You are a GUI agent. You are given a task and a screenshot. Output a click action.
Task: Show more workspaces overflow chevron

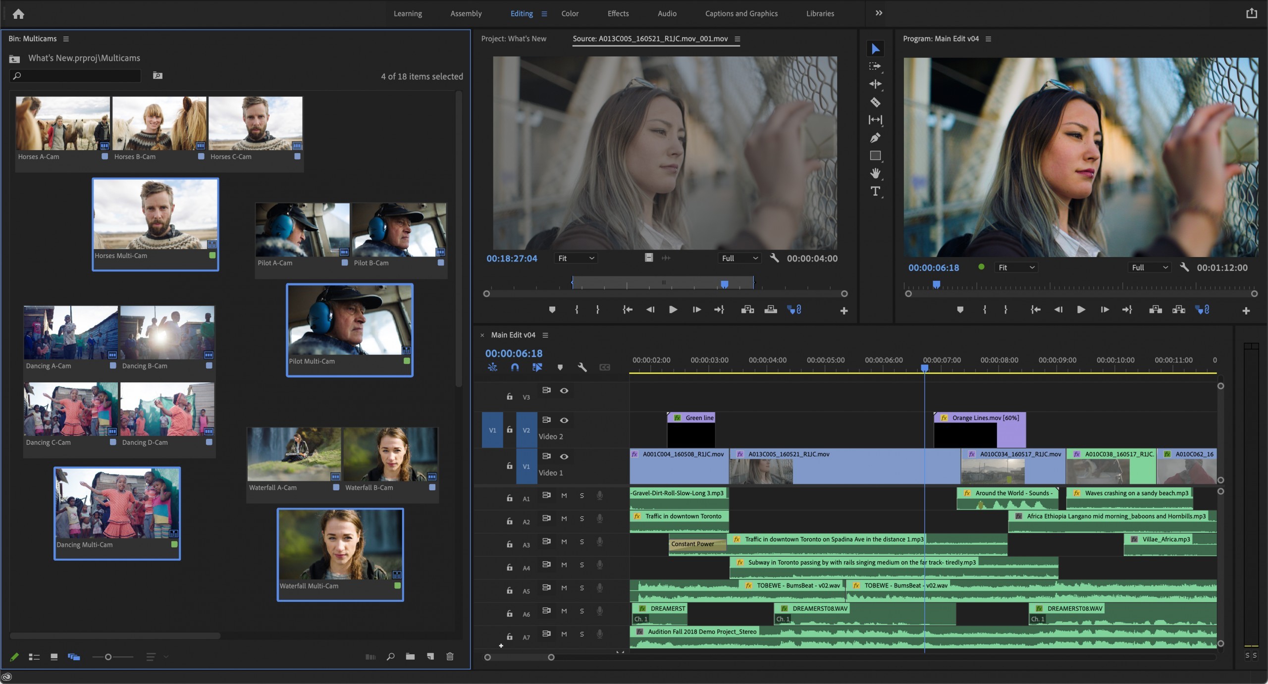879,13
